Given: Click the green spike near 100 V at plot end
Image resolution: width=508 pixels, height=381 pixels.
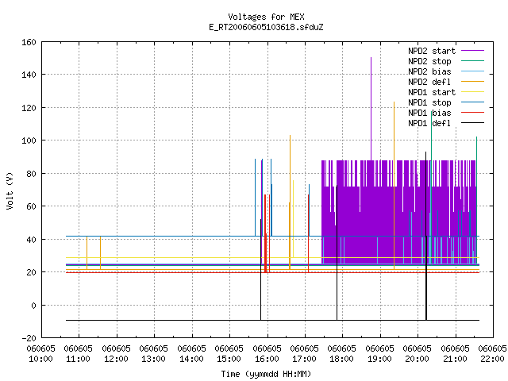Looking at the screenshot, I should (476, 200).
